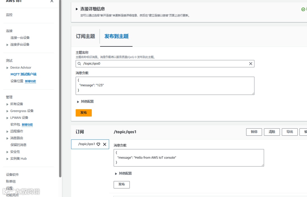
Task: Export messages with the 导出 button
Action: (290, 132)
